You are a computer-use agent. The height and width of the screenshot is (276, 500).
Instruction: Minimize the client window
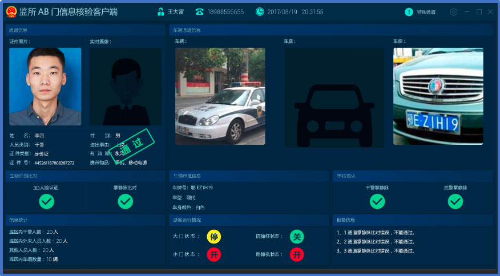(466, 12)
